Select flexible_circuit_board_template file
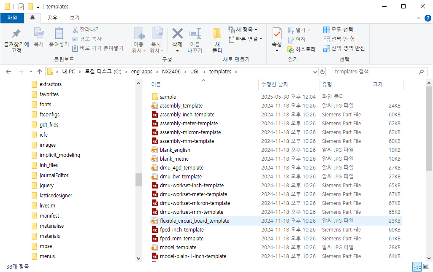Viewport: 433px width, 272px height. click(x=195, y=221)
